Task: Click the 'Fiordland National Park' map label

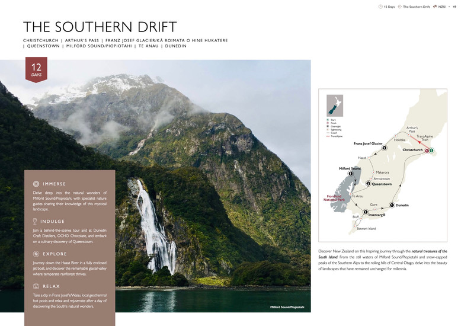Action: (334, 198)
